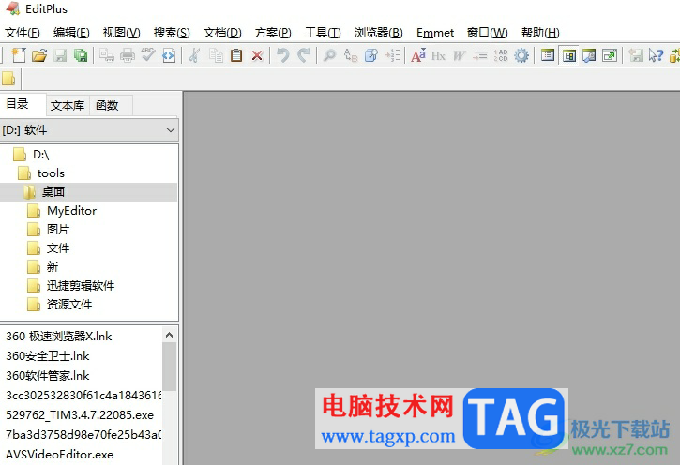Click the Print Preview icon
Screen dimensions: 680x465
pos(107,55)
